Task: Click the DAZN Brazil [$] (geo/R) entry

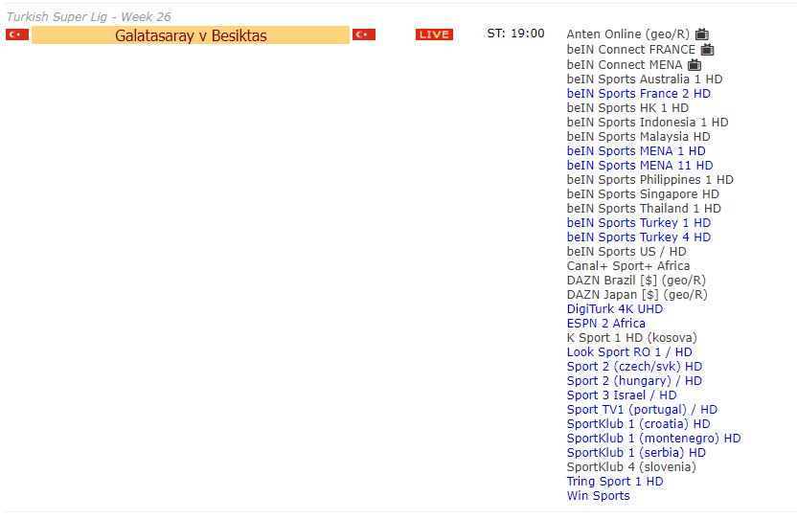Action: tap(636, 281)
